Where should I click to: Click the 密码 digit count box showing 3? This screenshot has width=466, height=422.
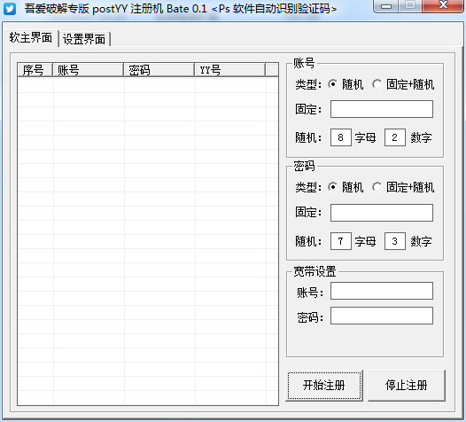pos(394,241)
